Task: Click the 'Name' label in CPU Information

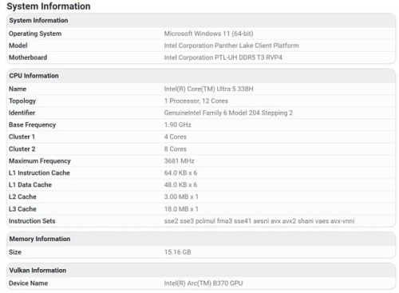Action: [18, 89]
